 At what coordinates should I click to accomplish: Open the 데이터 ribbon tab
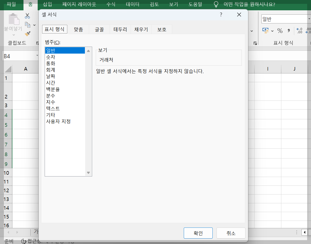click(x=132, y=4)
